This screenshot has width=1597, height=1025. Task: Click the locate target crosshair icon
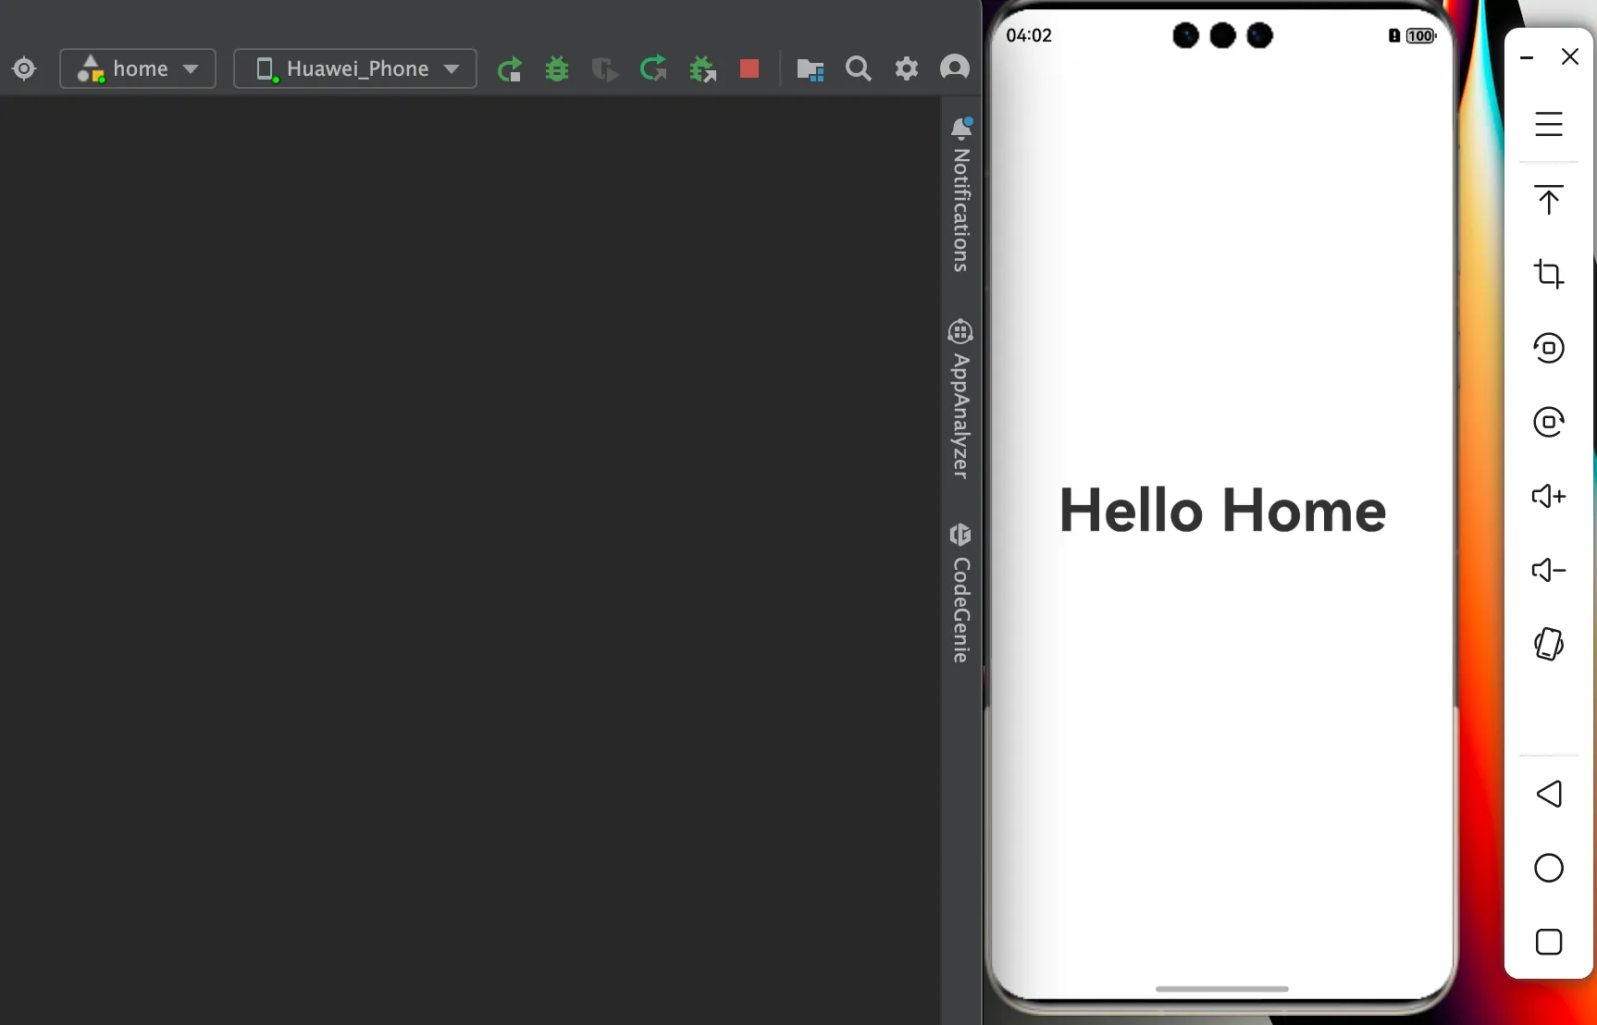click(24, 68)
